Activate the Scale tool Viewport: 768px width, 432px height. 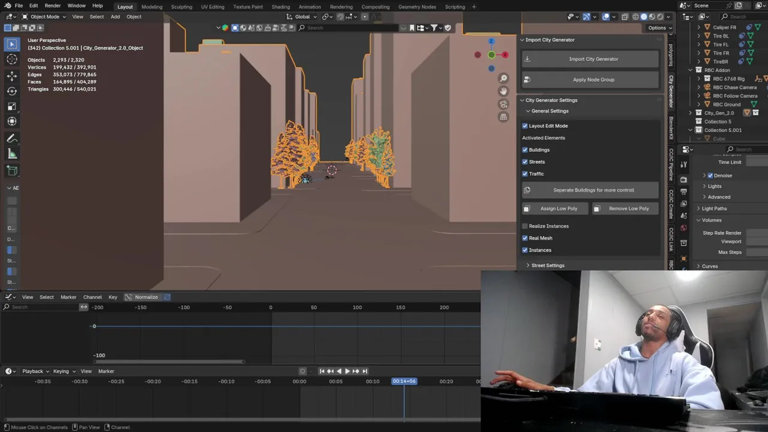click(x=12, y=106)
